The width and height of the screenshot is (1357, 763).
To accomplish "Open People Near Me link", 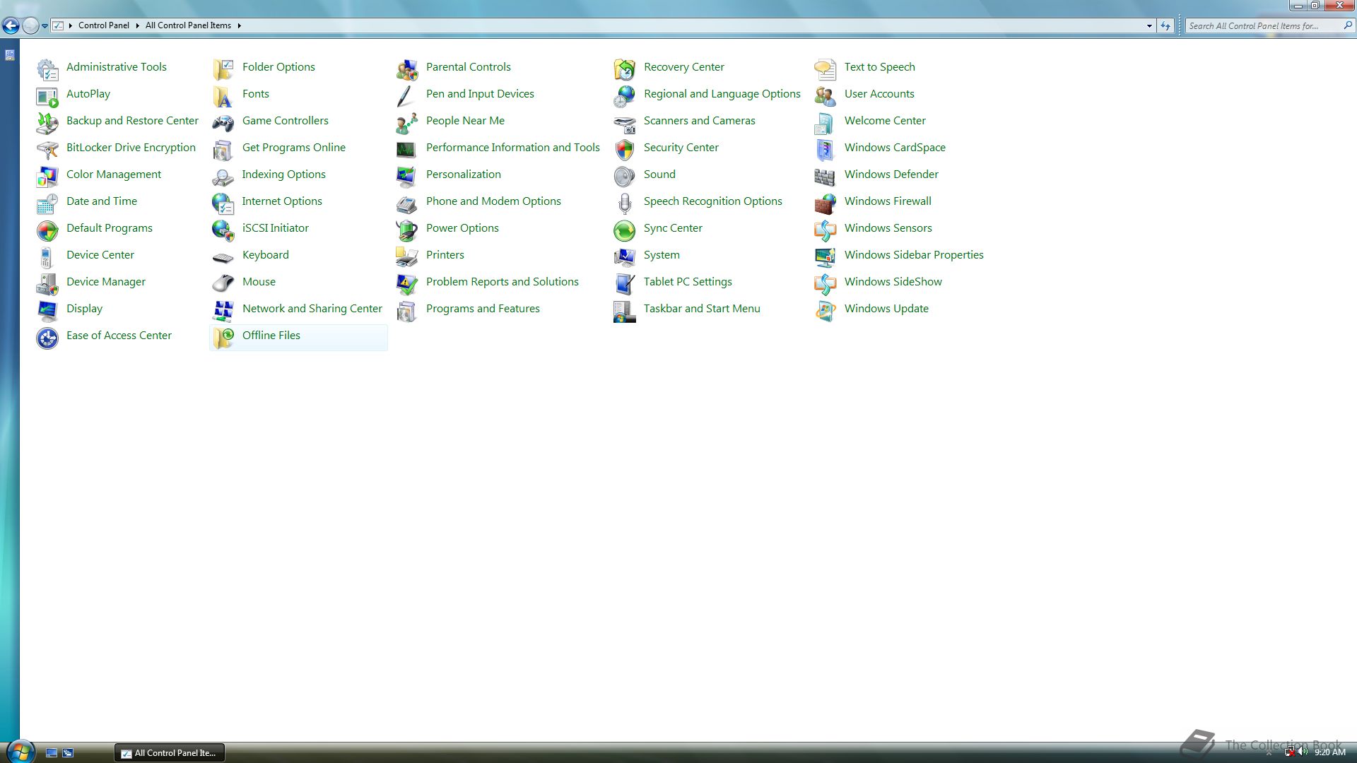I will [465, 120].
